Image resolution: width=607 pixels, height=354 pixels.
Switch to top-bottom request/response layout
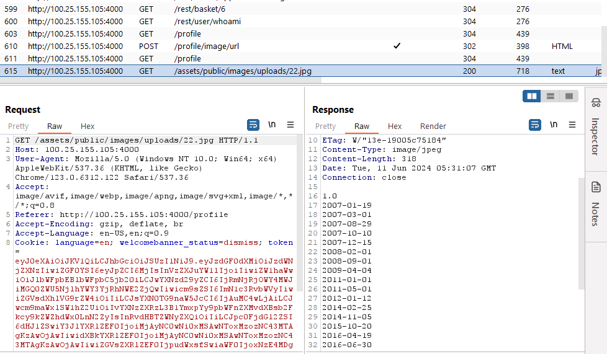550,96
